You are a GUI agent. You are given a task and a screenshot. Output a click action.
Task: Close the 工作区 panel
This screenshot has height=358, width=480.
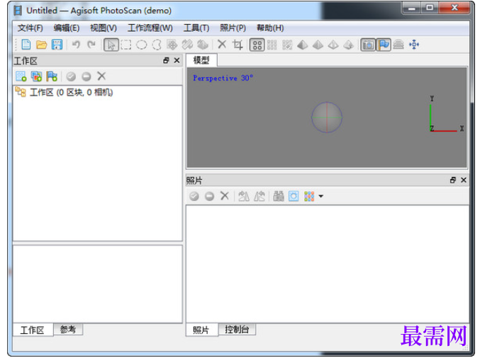177,60
